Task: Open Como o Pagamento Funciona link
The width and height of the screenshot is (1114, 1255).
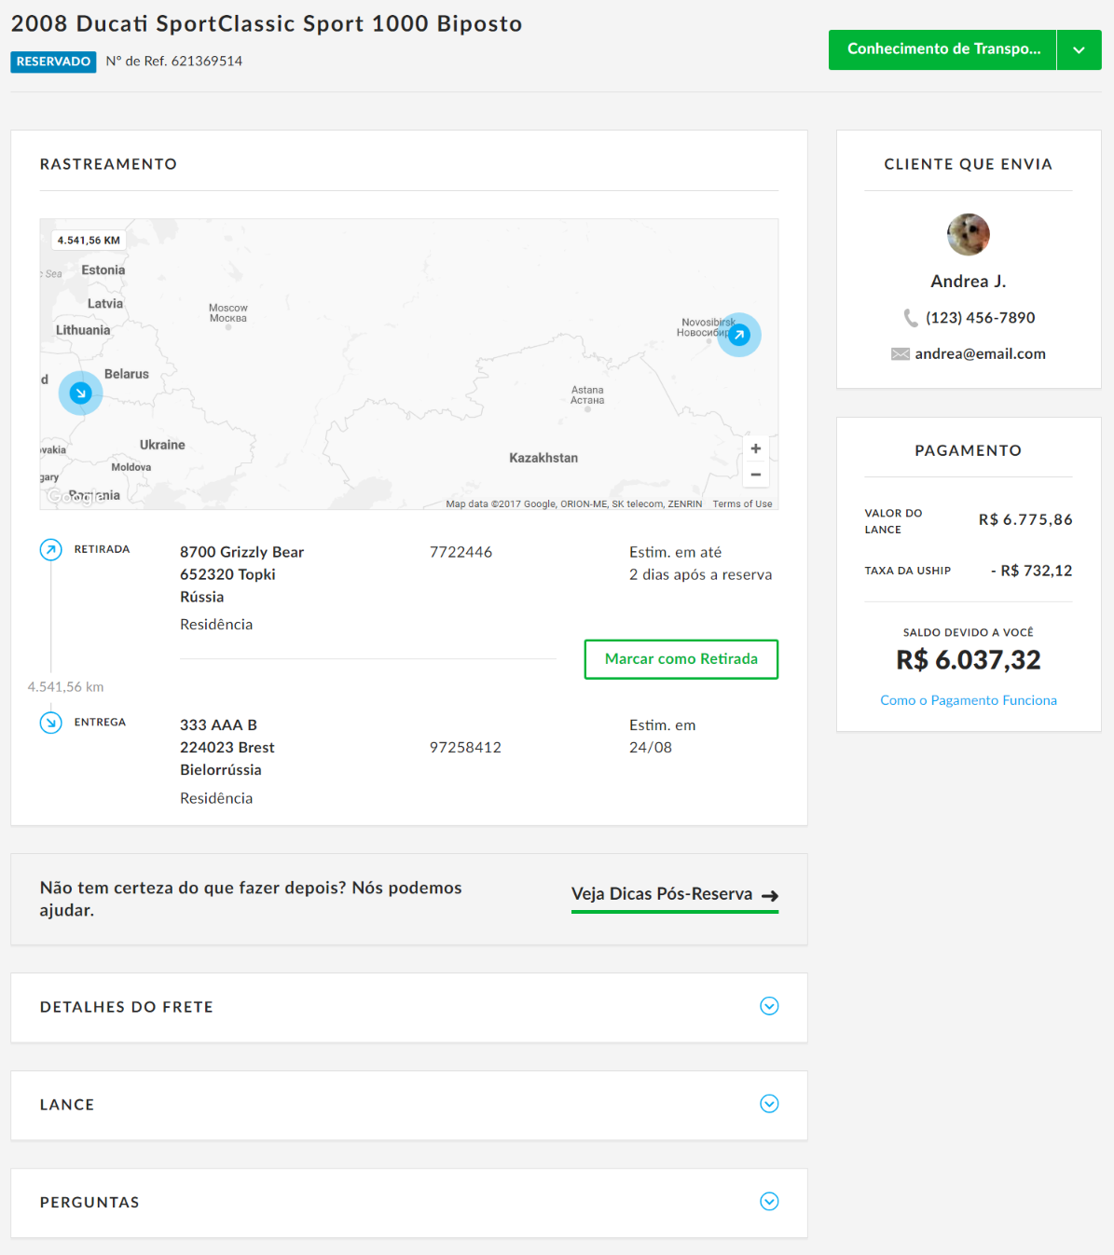Action: pos(968,700)
